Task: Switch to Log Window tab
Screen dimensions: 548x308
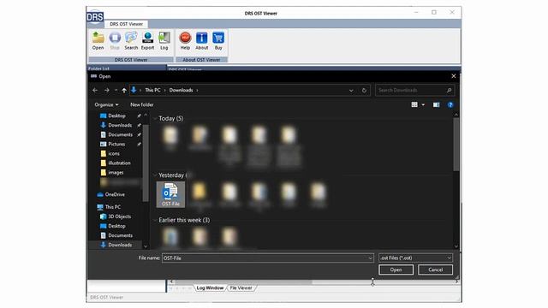Action: tap(210, 287)
